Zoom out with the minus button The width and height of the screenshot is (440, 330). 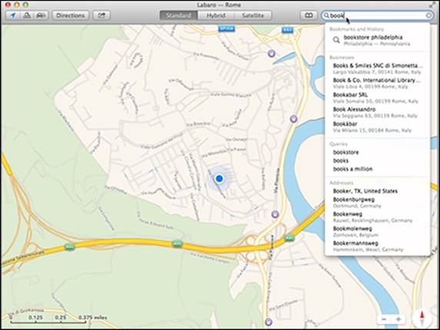(384, 319)
